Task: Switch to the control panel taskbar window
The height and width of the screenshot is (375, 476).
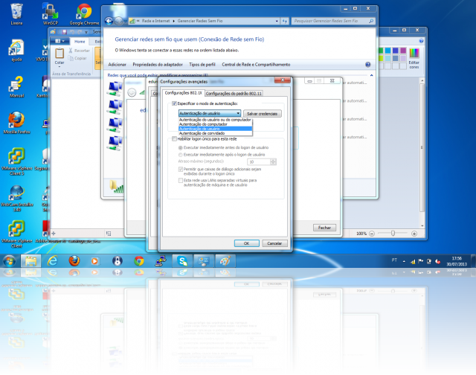Action: [x=204, y=261]
